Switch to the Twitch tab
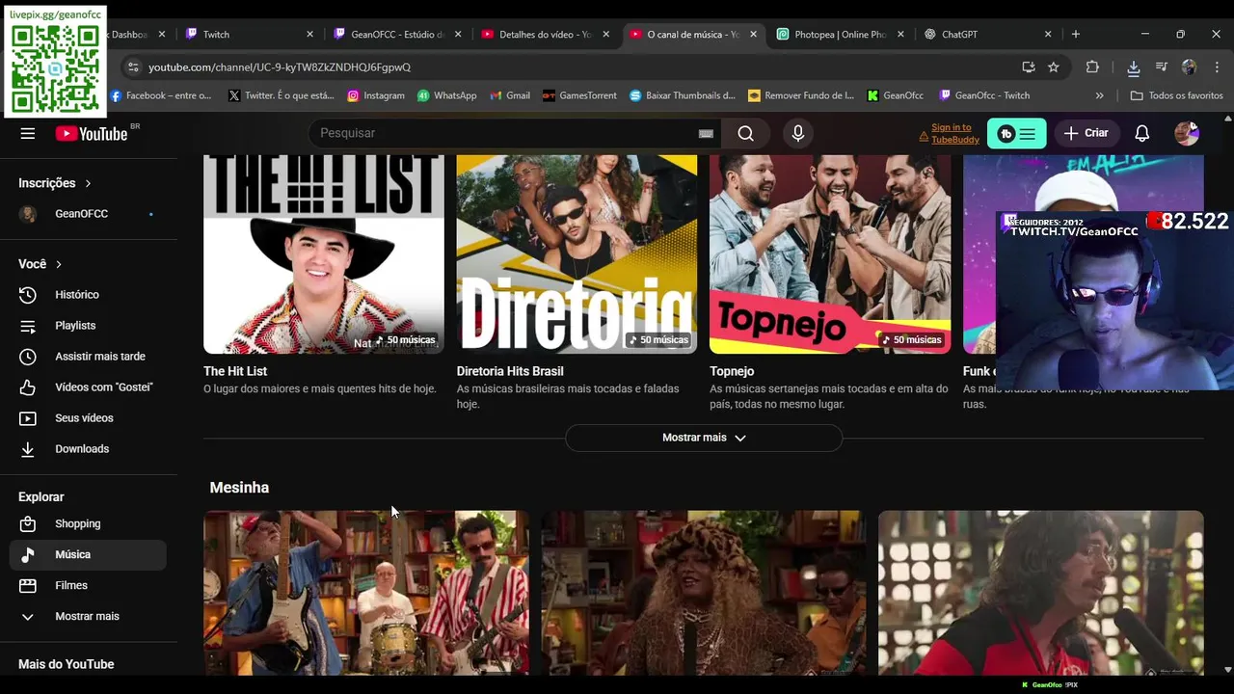 pos(249,34)
